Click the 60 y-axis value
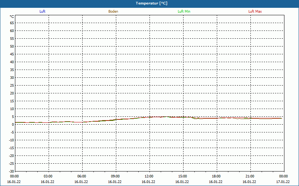 click(12, 31)
